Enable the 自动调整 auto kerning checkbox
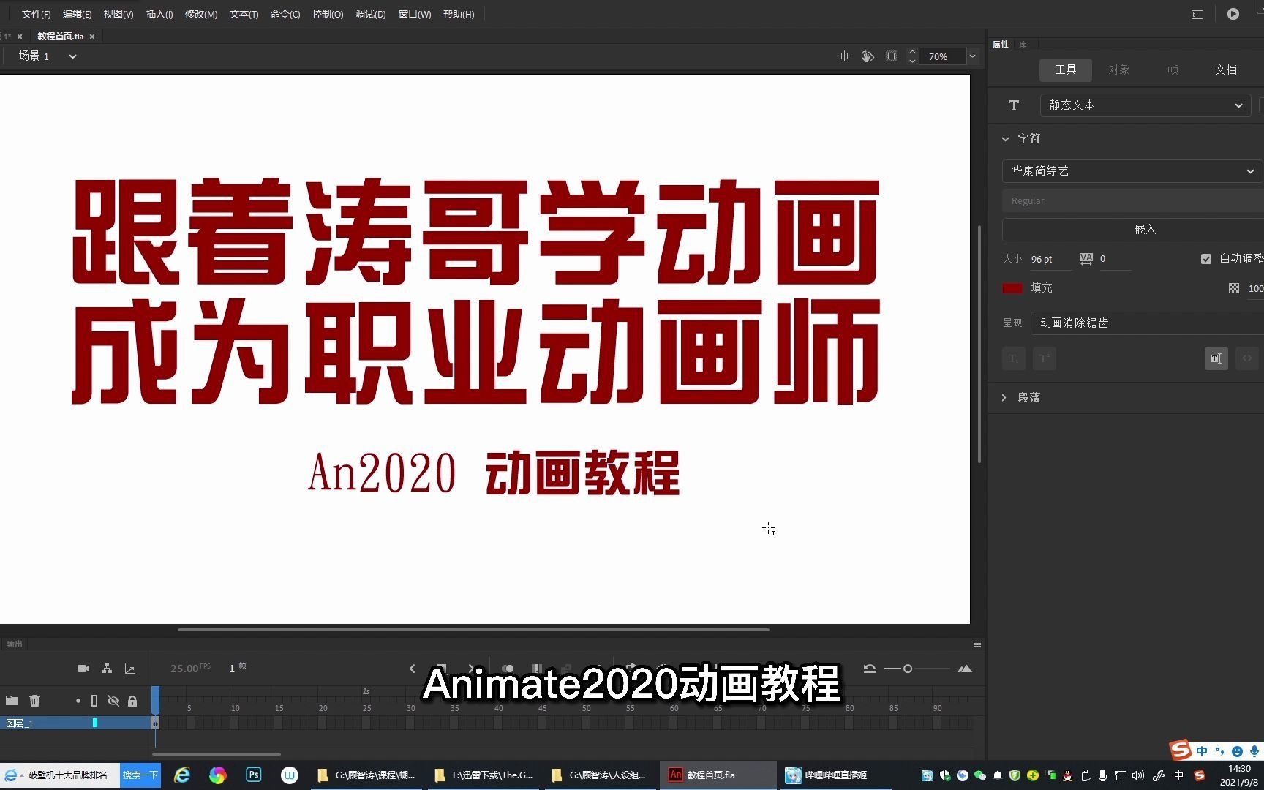The image size is (1264, 790). point(1206,259)
